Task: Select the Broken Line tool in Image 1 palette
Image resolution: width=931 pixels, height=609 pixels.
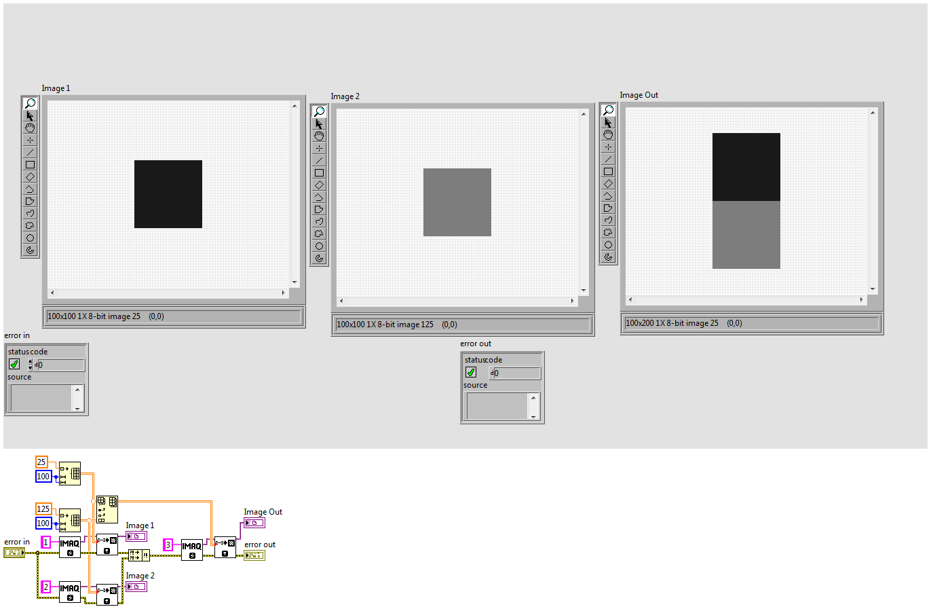Action: click(x=30, y=189)
